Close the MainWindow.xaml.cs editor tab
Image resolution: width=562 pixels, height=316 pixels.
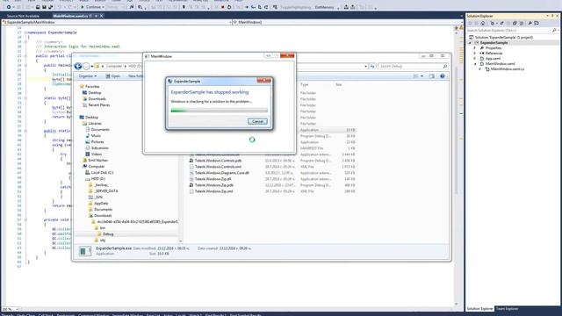pos(102,16)
